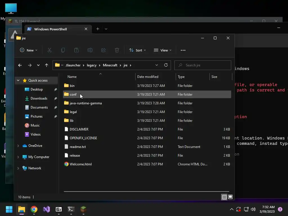Select Videos in navigation pane
The image size is (288, 216).
35,134
